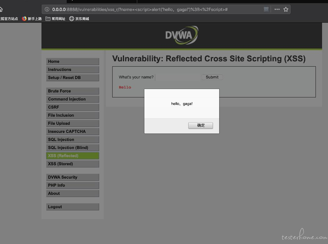
Task: Select Command Injection vulnerability
Action: pos(73,99)
